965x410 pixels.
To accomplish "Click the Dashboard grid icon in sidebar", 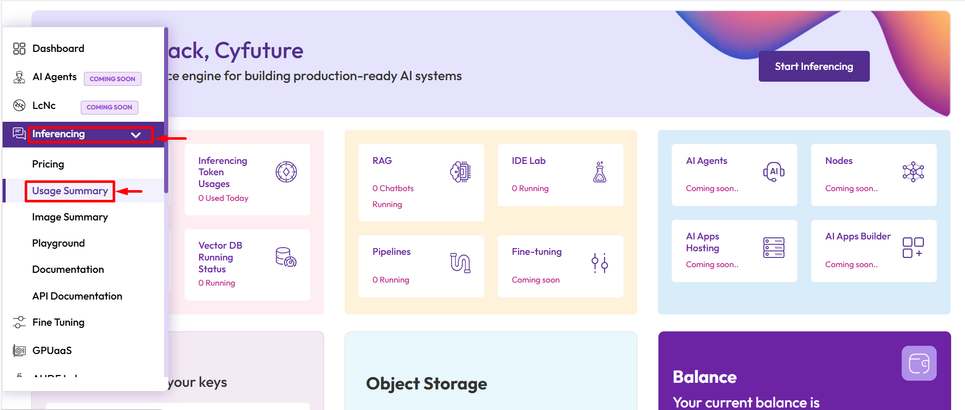I will [x=19, y=49].
